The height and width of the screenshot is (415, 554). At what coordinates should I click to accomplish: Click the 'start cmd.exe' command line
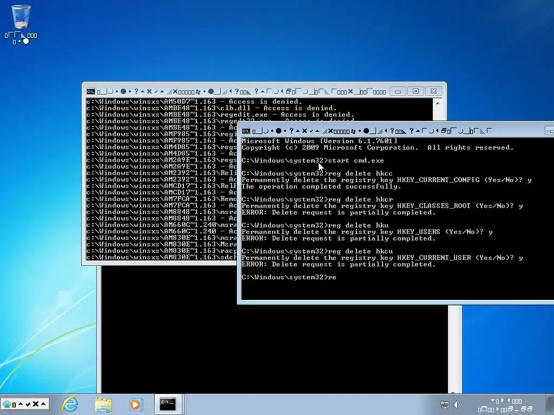click(x=313, y=160)
